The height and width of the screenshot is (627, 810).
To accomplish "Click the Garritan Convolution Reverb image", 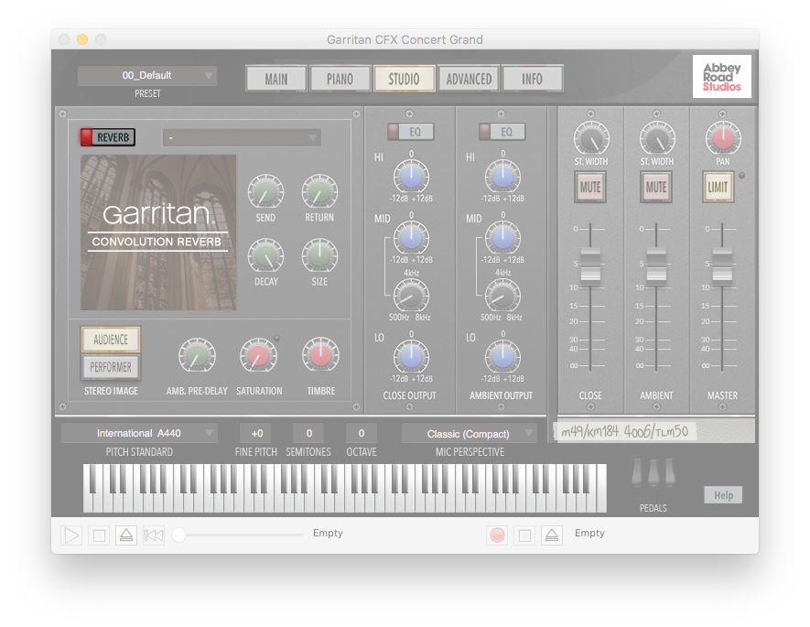I will click(158, 232).
